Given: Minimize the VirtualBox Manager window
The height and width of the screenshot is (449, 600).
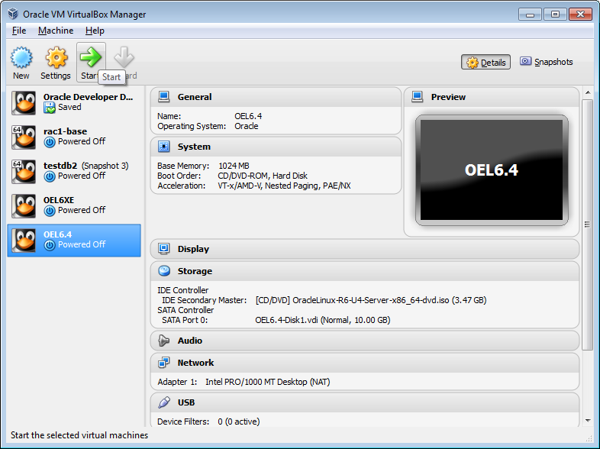Looking at the screenshot, I should coord(530,15).
